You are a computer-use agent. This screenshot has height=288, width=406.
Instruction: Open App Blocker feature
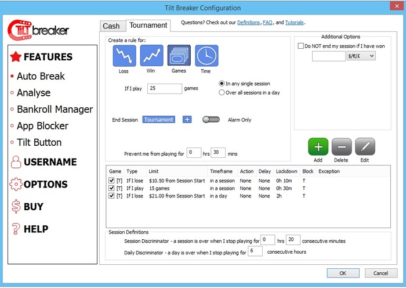pyautogui.click(x=42, y=126)
